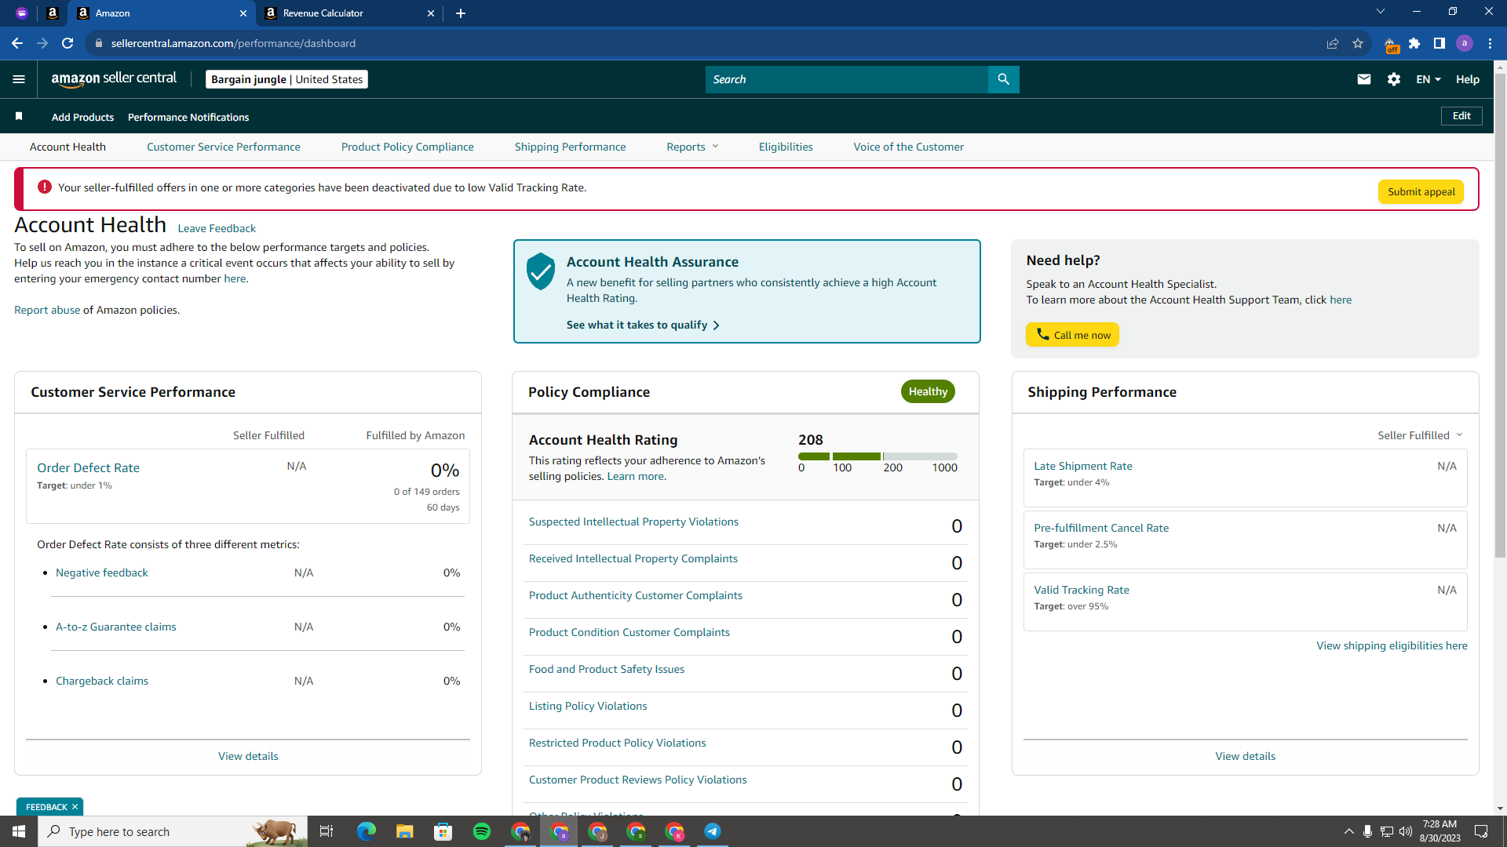Screen dimensions: 1507x847
Task: Open Task View on the taskbar
Action: pyautogui.click(x=327, y=831)
